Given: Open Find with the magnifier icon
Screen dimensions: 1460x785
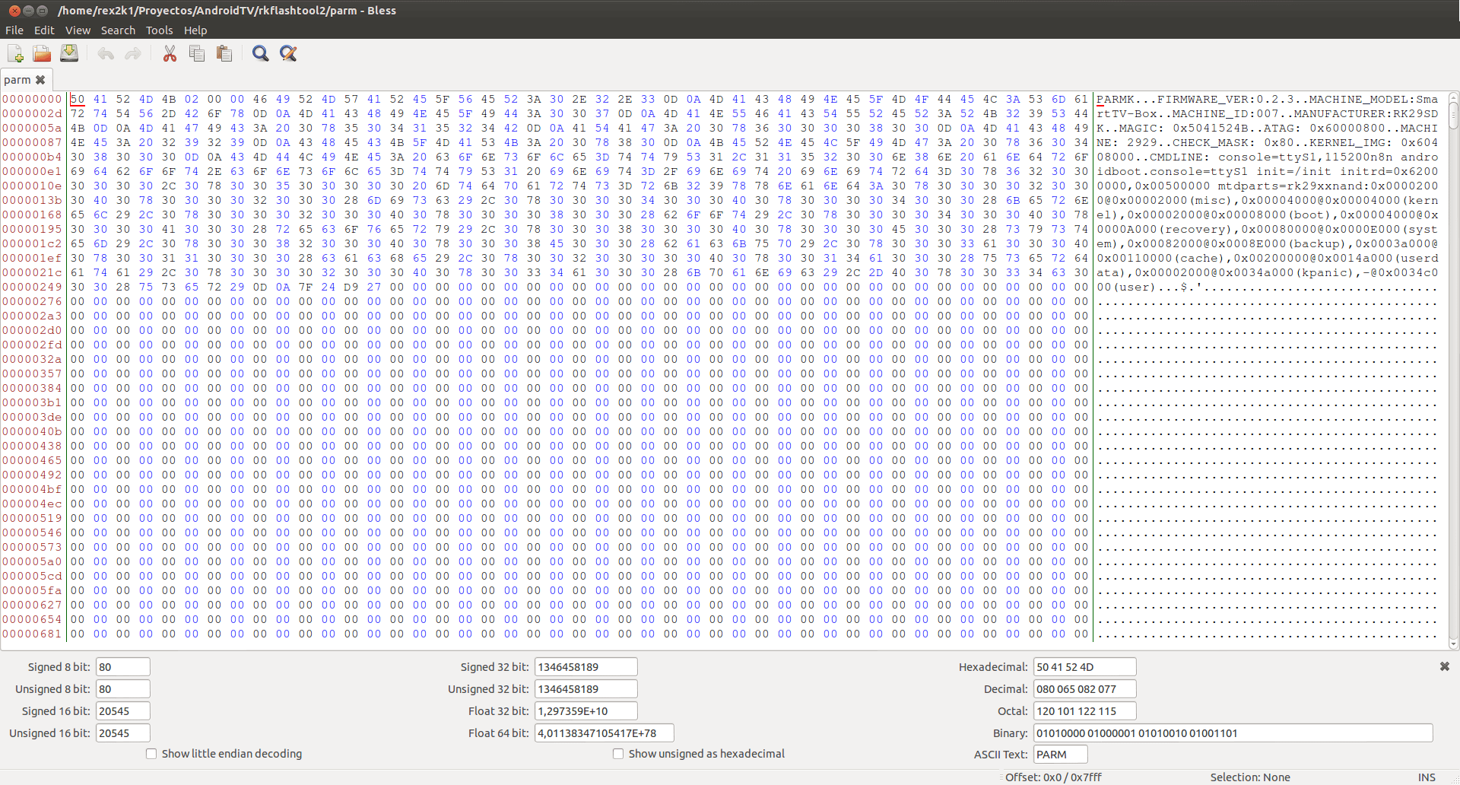Looking at the screenshot, I should pos(261,53).
